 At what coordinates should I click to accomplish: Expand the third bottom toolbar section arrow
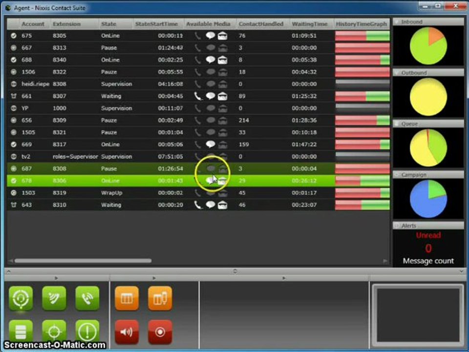283,278
